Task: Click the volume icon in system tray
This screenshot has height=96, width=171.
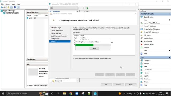Action: tap(150, 94)
